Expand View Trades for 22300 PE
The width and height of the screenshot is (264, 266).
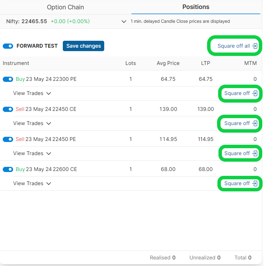[32, 93]
